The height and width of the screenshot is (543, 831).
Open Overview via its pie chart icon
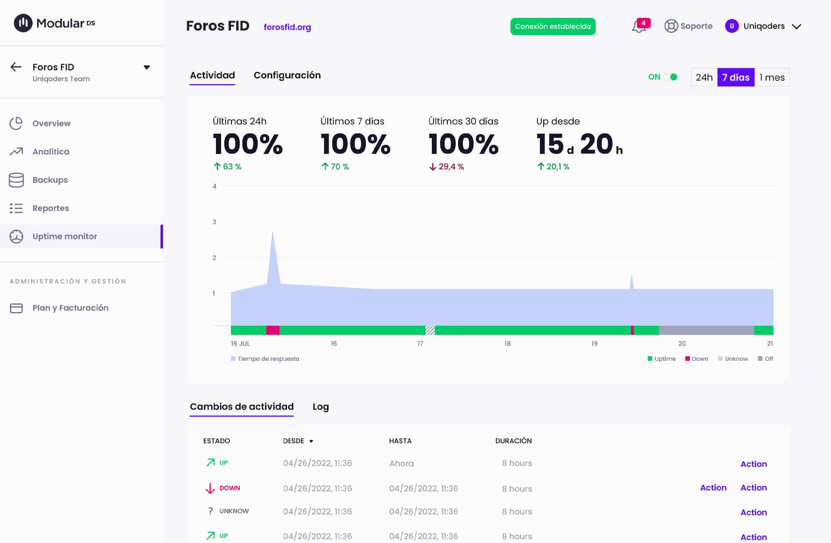pos(16,123)
